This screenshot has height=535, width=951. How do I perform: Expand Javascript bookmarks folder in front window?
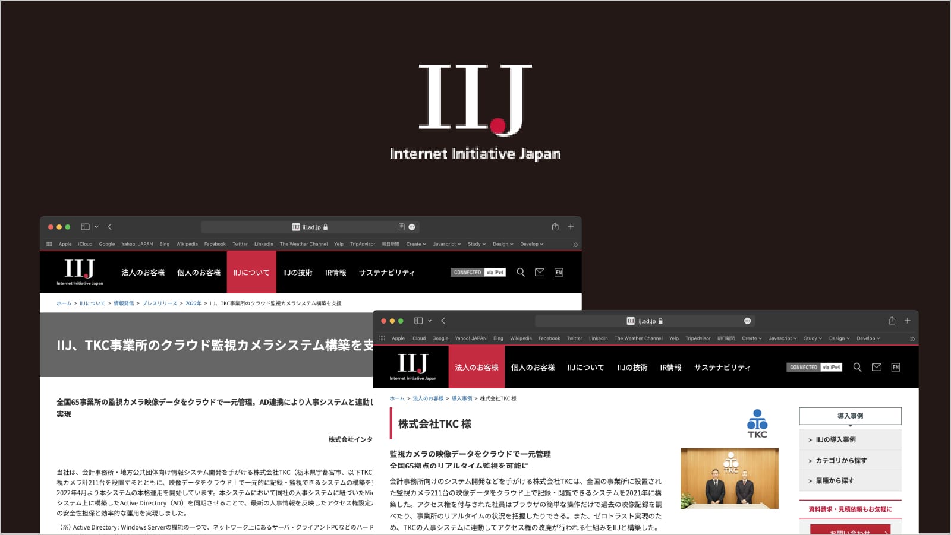click(783, 338)
